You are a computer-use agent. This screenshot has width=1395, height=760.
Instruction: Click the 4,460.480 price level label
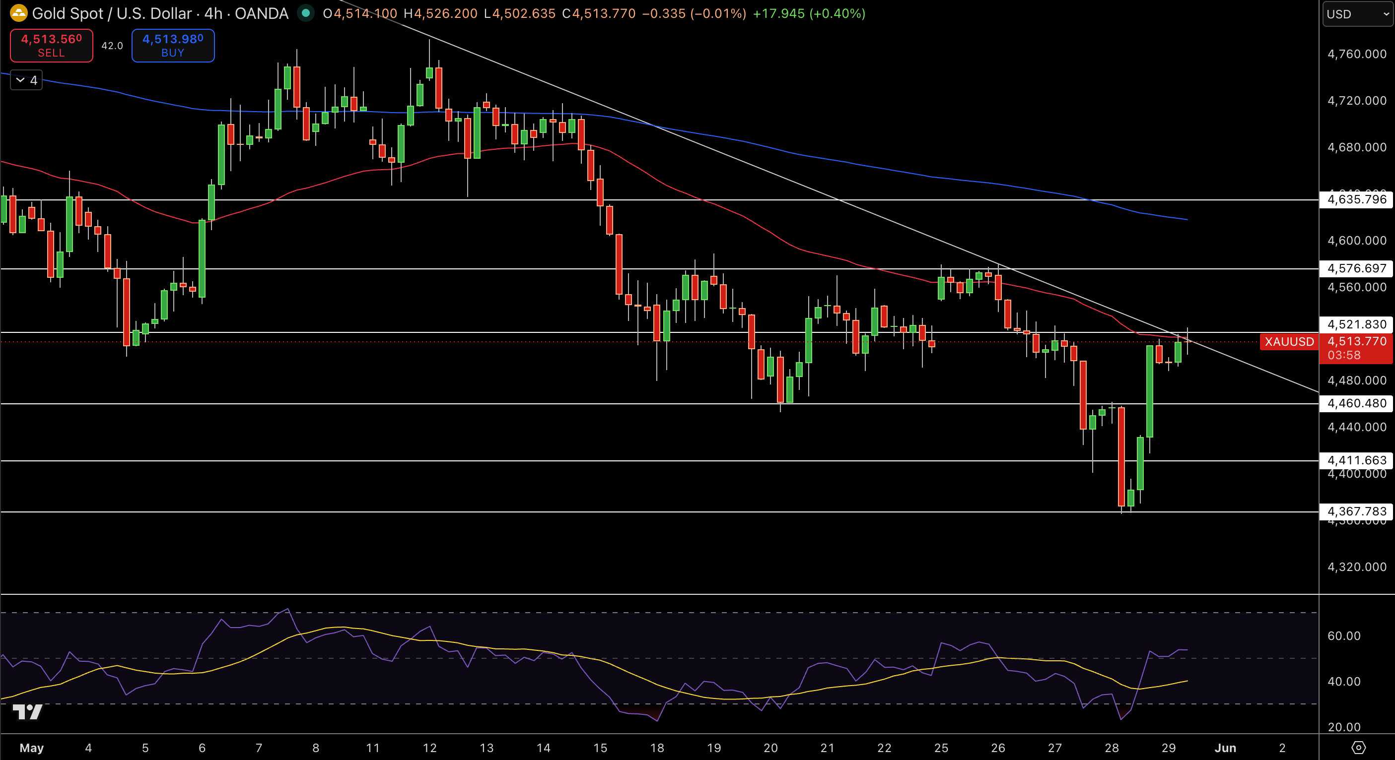pos(1356,403)
